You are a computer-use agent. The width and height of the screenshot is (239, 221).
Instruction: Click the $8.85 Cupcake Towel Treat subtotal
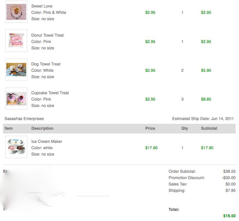[206, 99]
